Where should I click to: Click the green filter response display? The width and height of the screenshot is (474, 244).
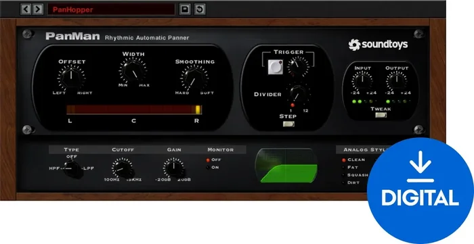click(x=286, y=166)
